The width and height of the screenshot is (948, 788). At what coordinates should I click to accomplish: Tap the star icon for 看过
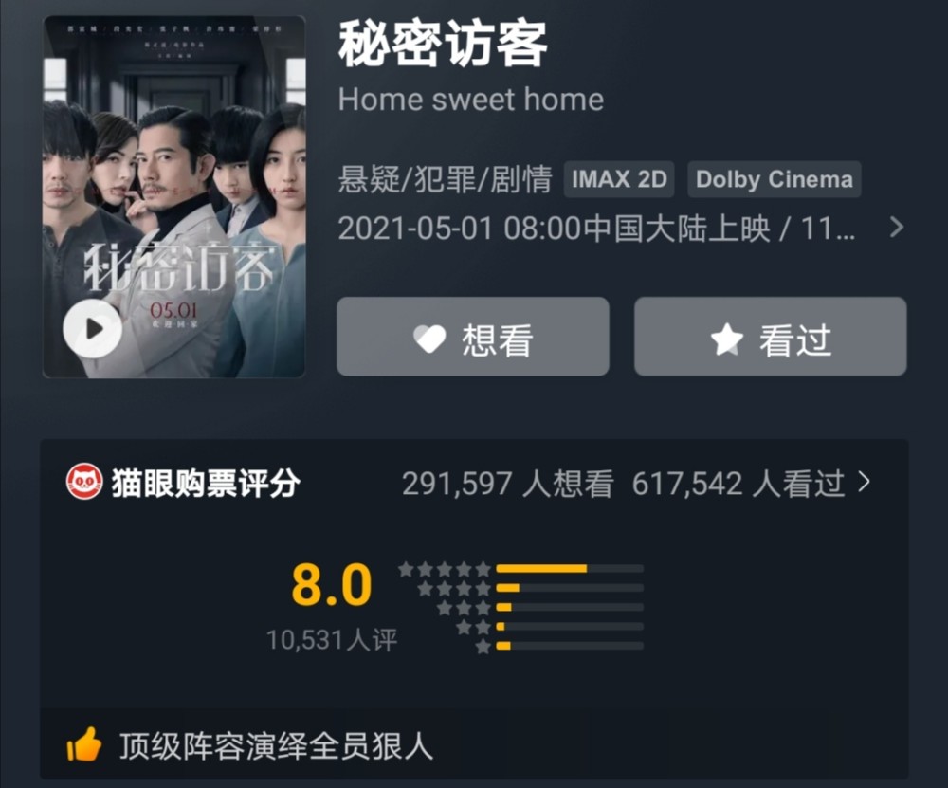point(727,339)
